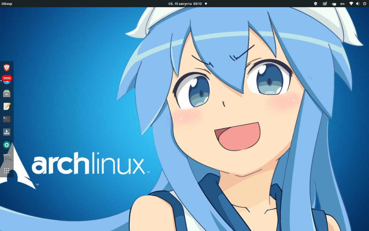Click the shield security tray icon
The width and height of the screenshot is (369, 231).
tap(315, 4)
